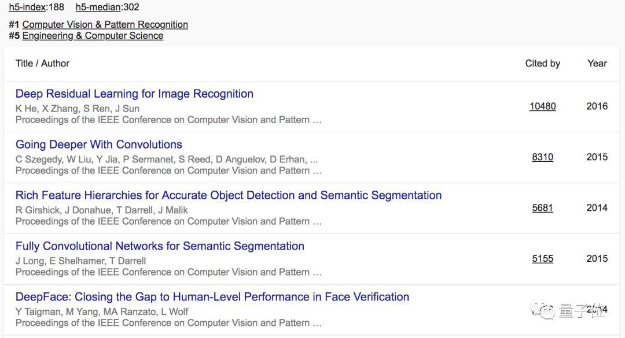Open Deep Residual Learning for Image Recognition
Screen dimensions: 625x338
(134, 94)
